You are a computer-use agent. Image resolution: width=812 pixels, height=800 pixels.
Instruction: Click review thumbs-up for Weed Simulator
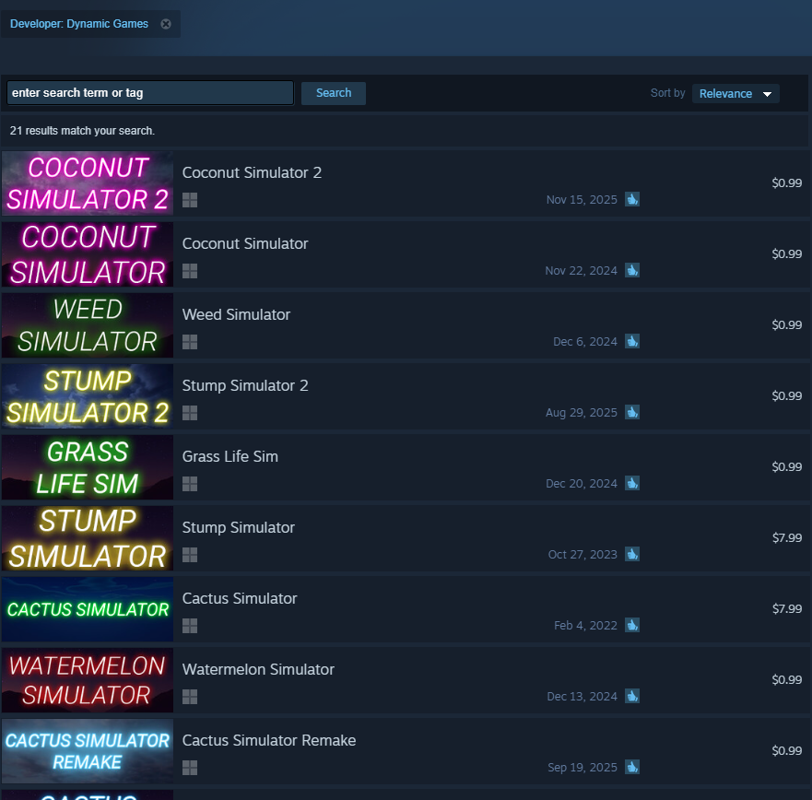(x=632, y=341)
